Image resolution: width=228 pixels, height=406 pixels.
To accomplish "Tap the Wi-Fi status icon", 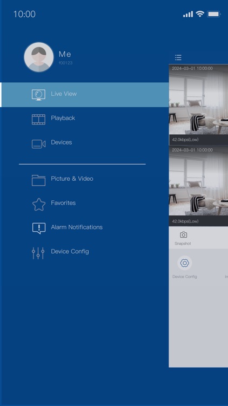I will pos(200,14).
